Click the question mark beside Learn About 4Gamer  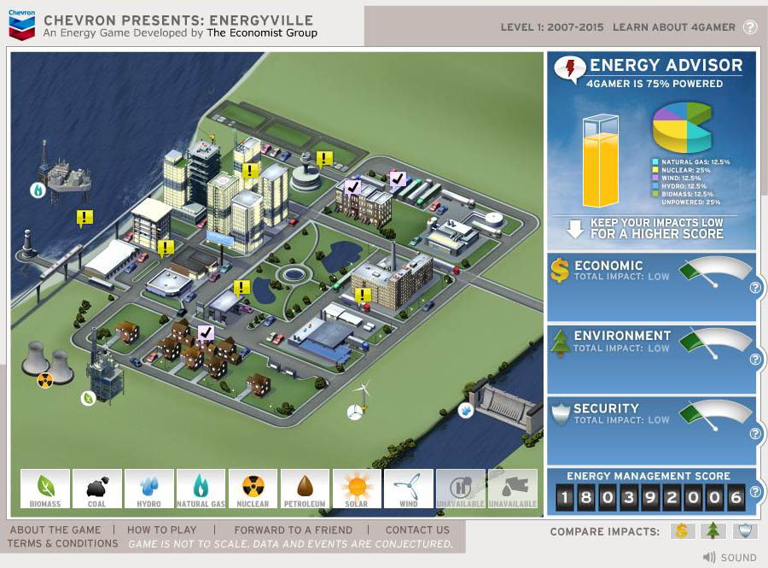click(x=750, y=27)
